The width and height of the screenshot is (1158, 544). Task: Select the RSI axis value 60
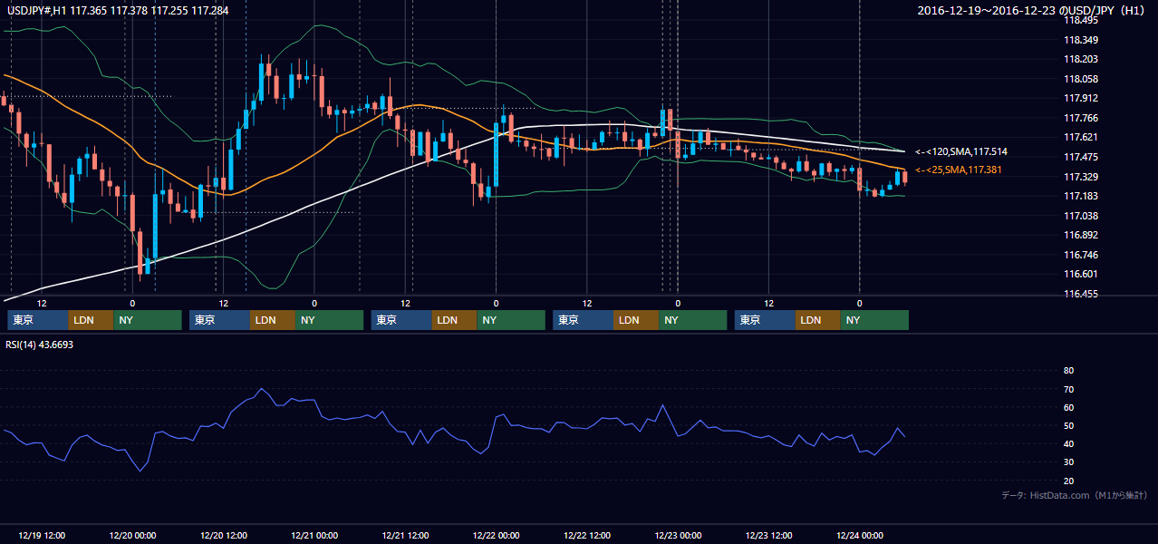point(1068,407)
